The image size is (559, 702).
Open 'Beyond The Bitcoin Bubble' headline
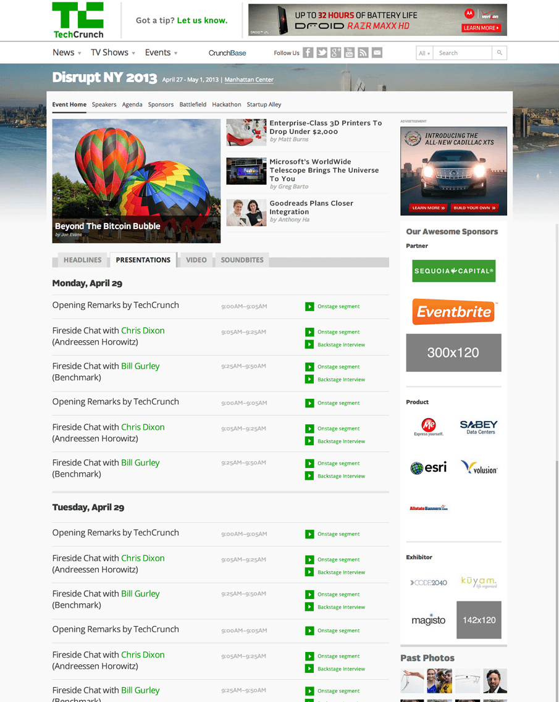coord(107,226)
